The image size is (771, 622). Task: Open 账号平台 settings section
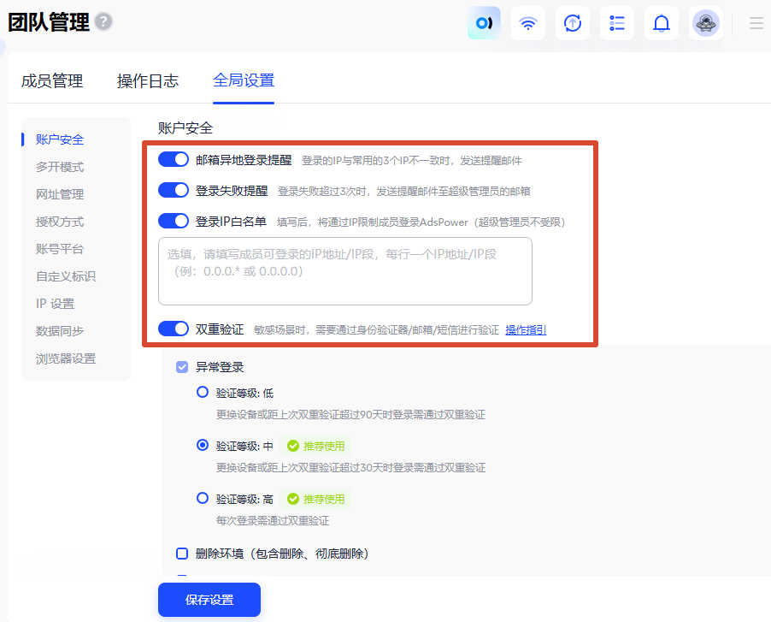point(60,249)
